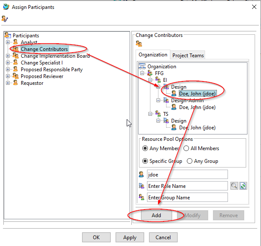Screen dimensions: 261x246
Task: Switch to the Project Teams tab
Action: pyautogui.click(x=188, y=55)
